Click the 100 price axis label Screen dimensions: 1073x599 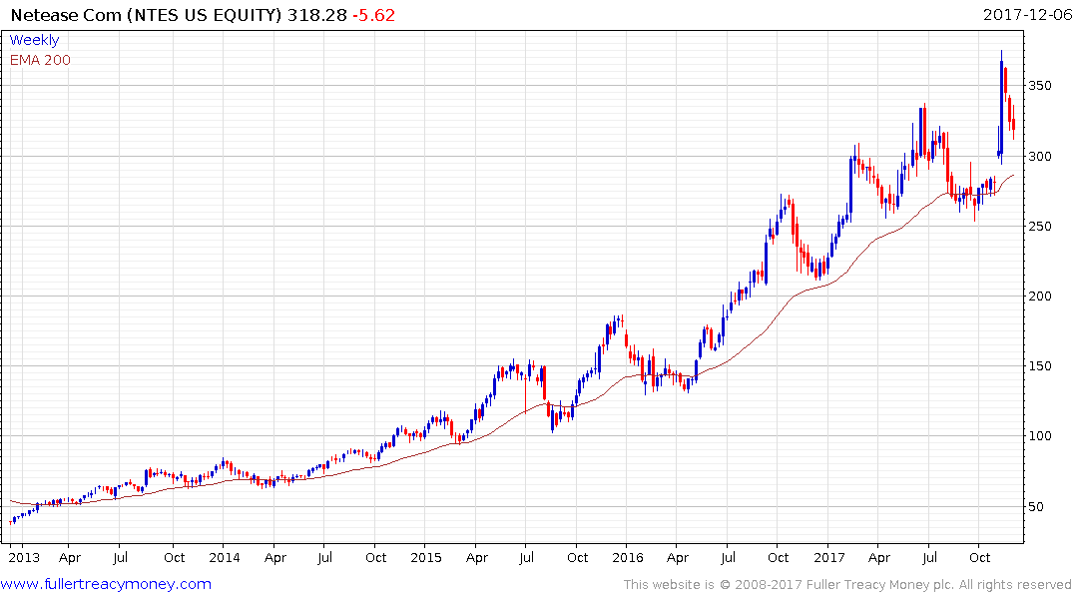pyautogui.click(x=1039, y=436)
